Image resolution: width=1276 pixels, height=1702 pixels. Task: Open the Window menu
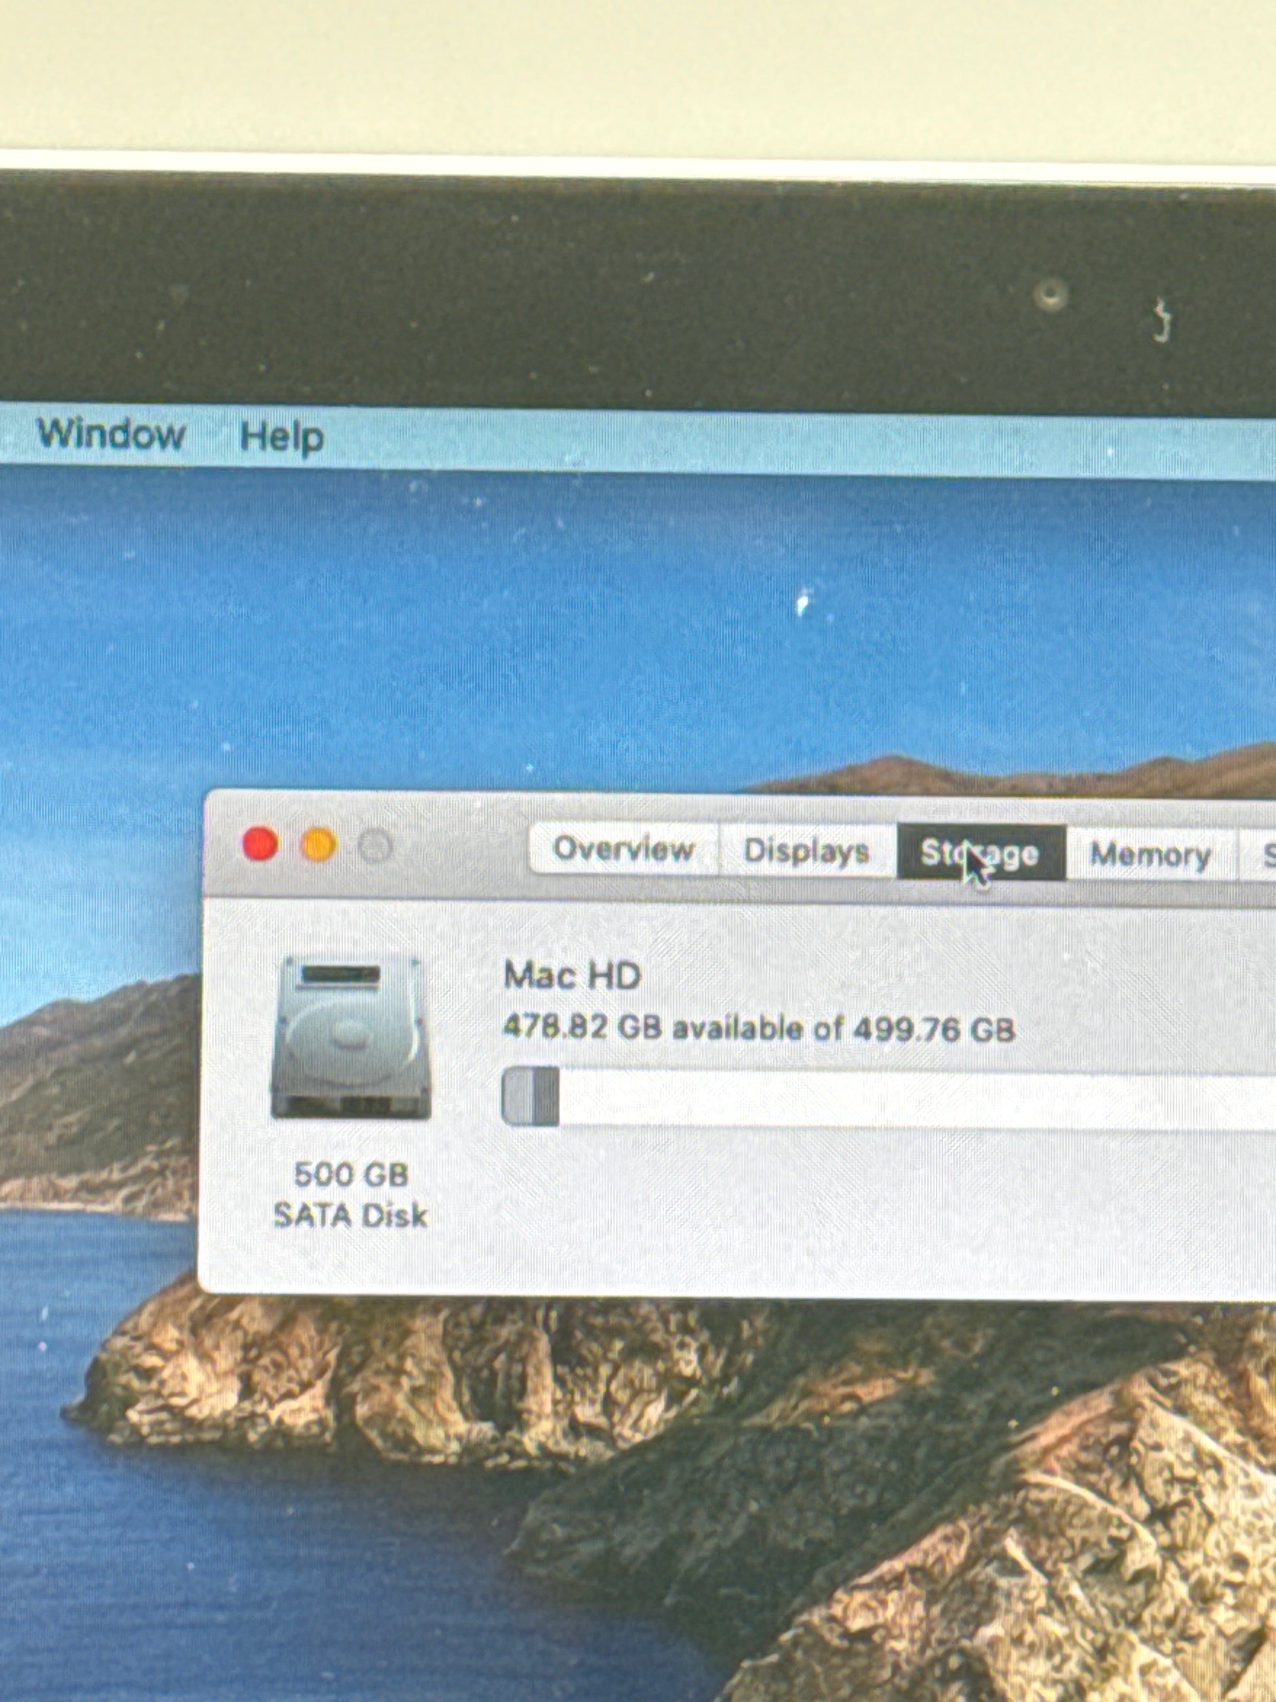[111, 435]
